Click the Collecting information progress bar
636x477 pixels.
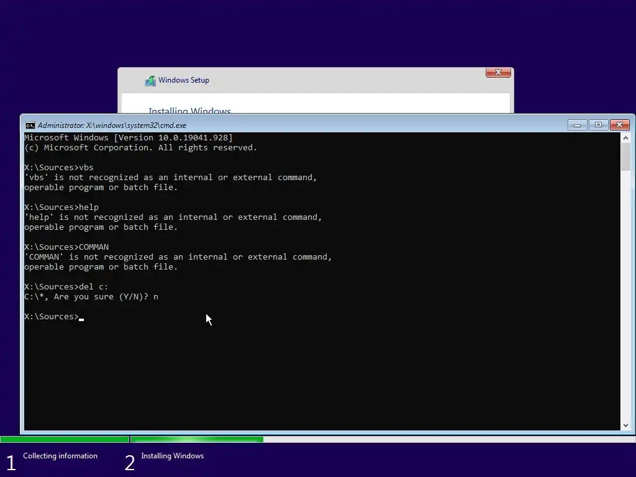coord(65,439)
